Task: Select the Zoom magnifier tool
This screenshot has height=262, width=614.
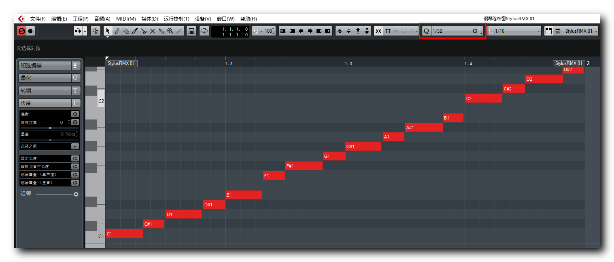Action: 170,31
